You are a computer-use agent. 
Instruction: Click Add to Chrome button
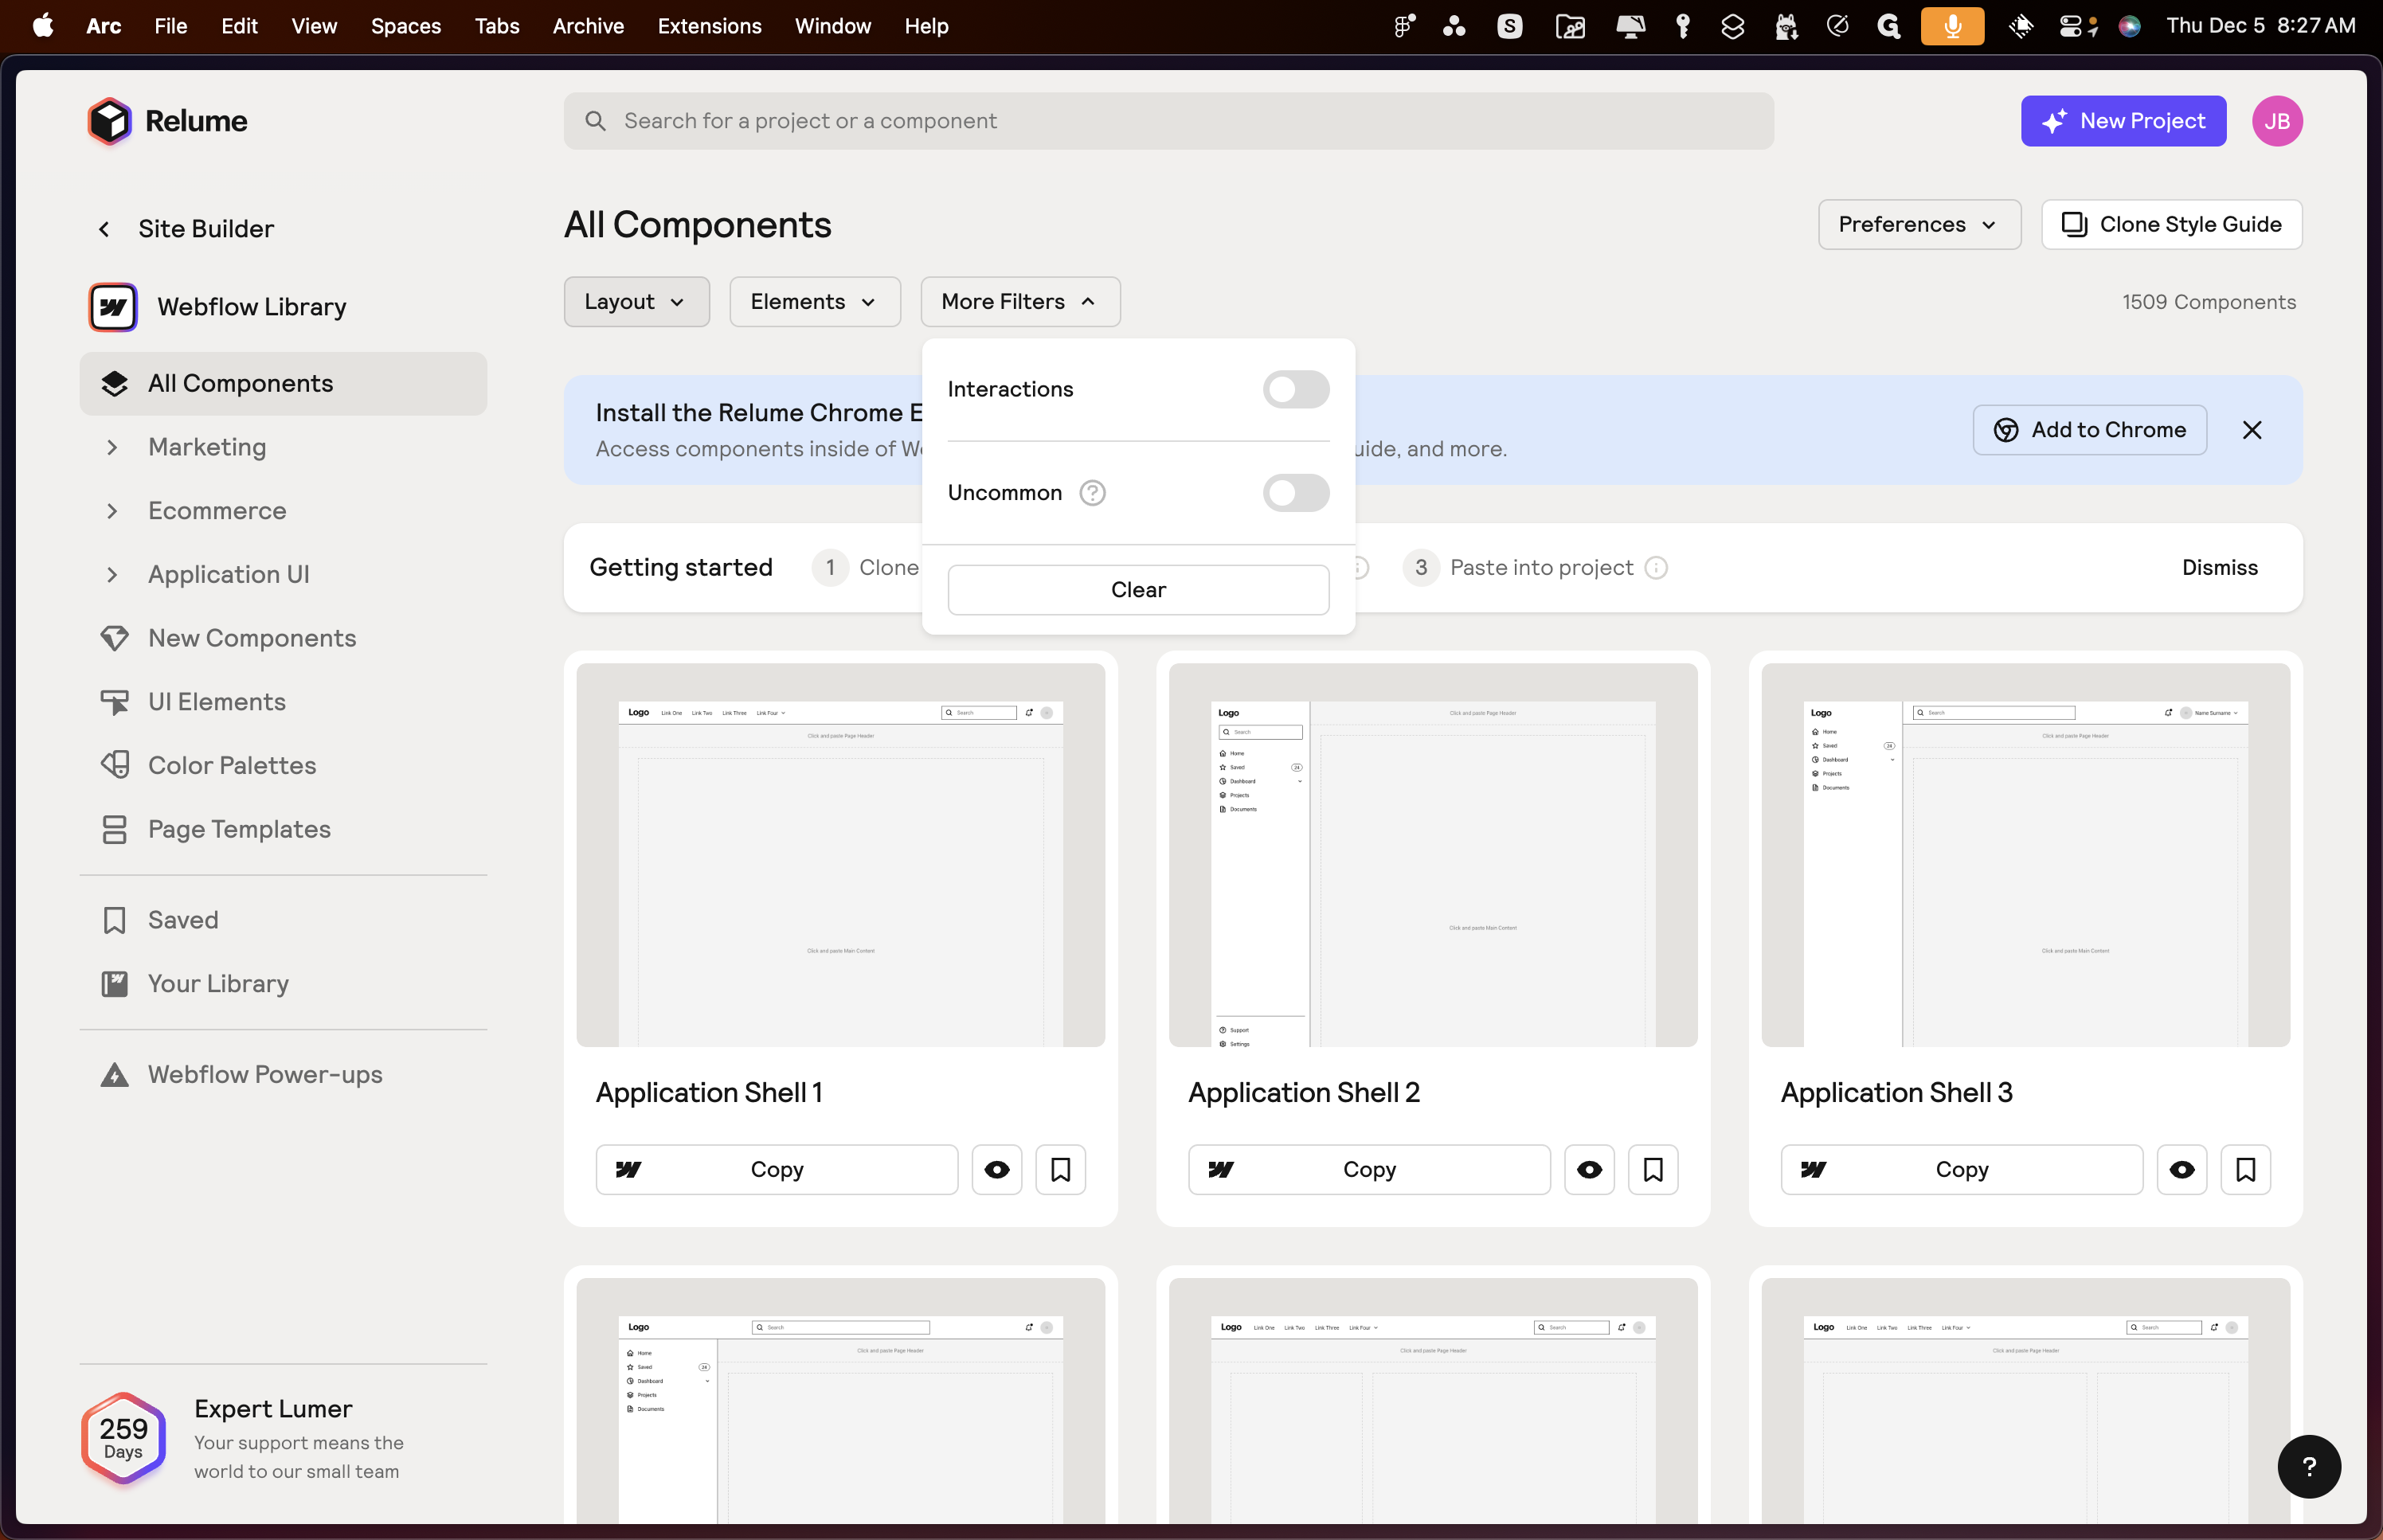[2089, 430]
